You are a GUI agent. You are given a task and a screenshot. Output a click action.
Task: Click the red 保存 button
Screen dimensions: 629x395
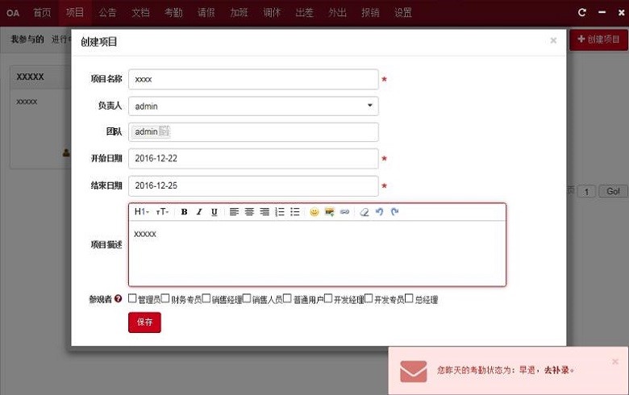144,322
